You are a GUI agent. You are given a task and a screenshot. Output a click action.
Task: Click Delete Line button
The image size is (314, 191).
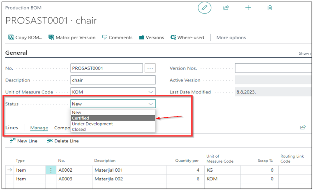63,141
